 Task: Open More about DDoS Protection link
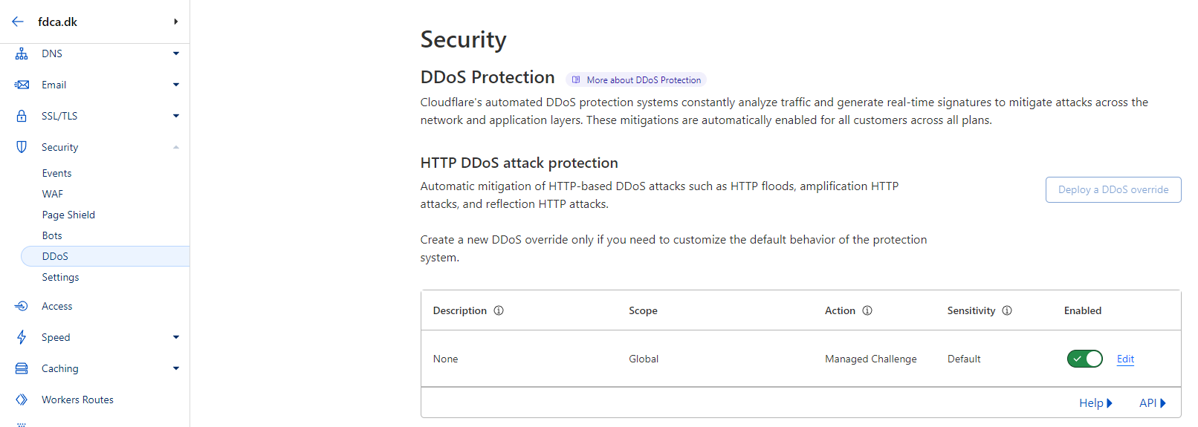pyautogui.click(x=637, y=80)
